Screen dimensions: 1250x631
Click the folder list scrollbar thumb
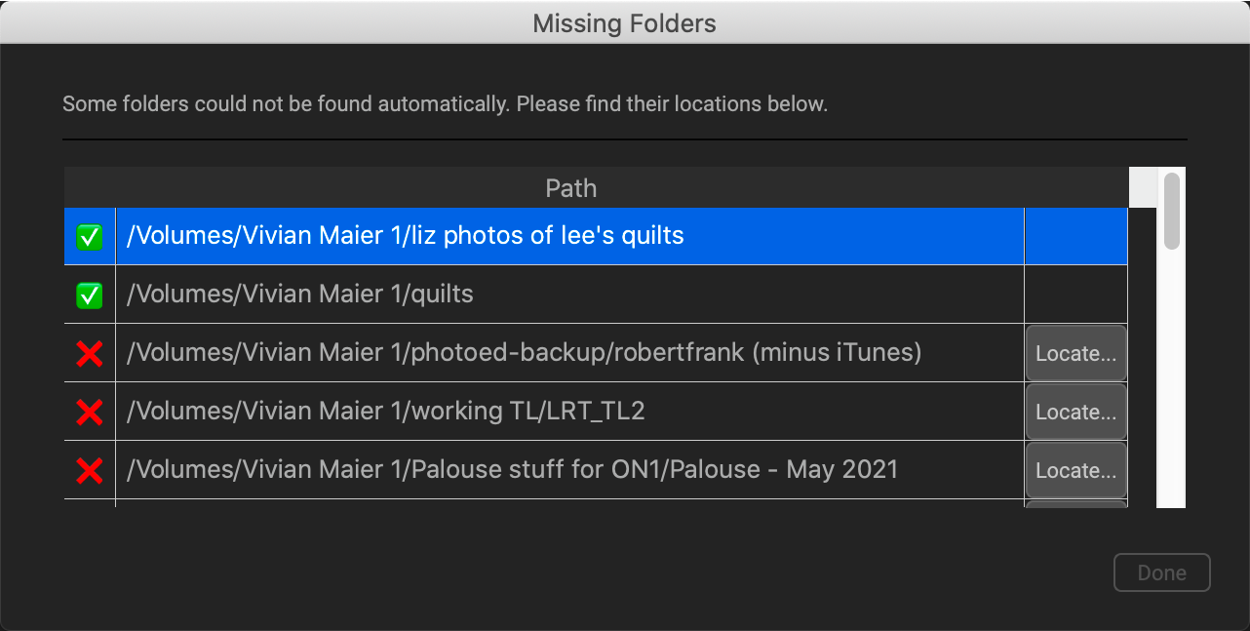click(1171, 210)
